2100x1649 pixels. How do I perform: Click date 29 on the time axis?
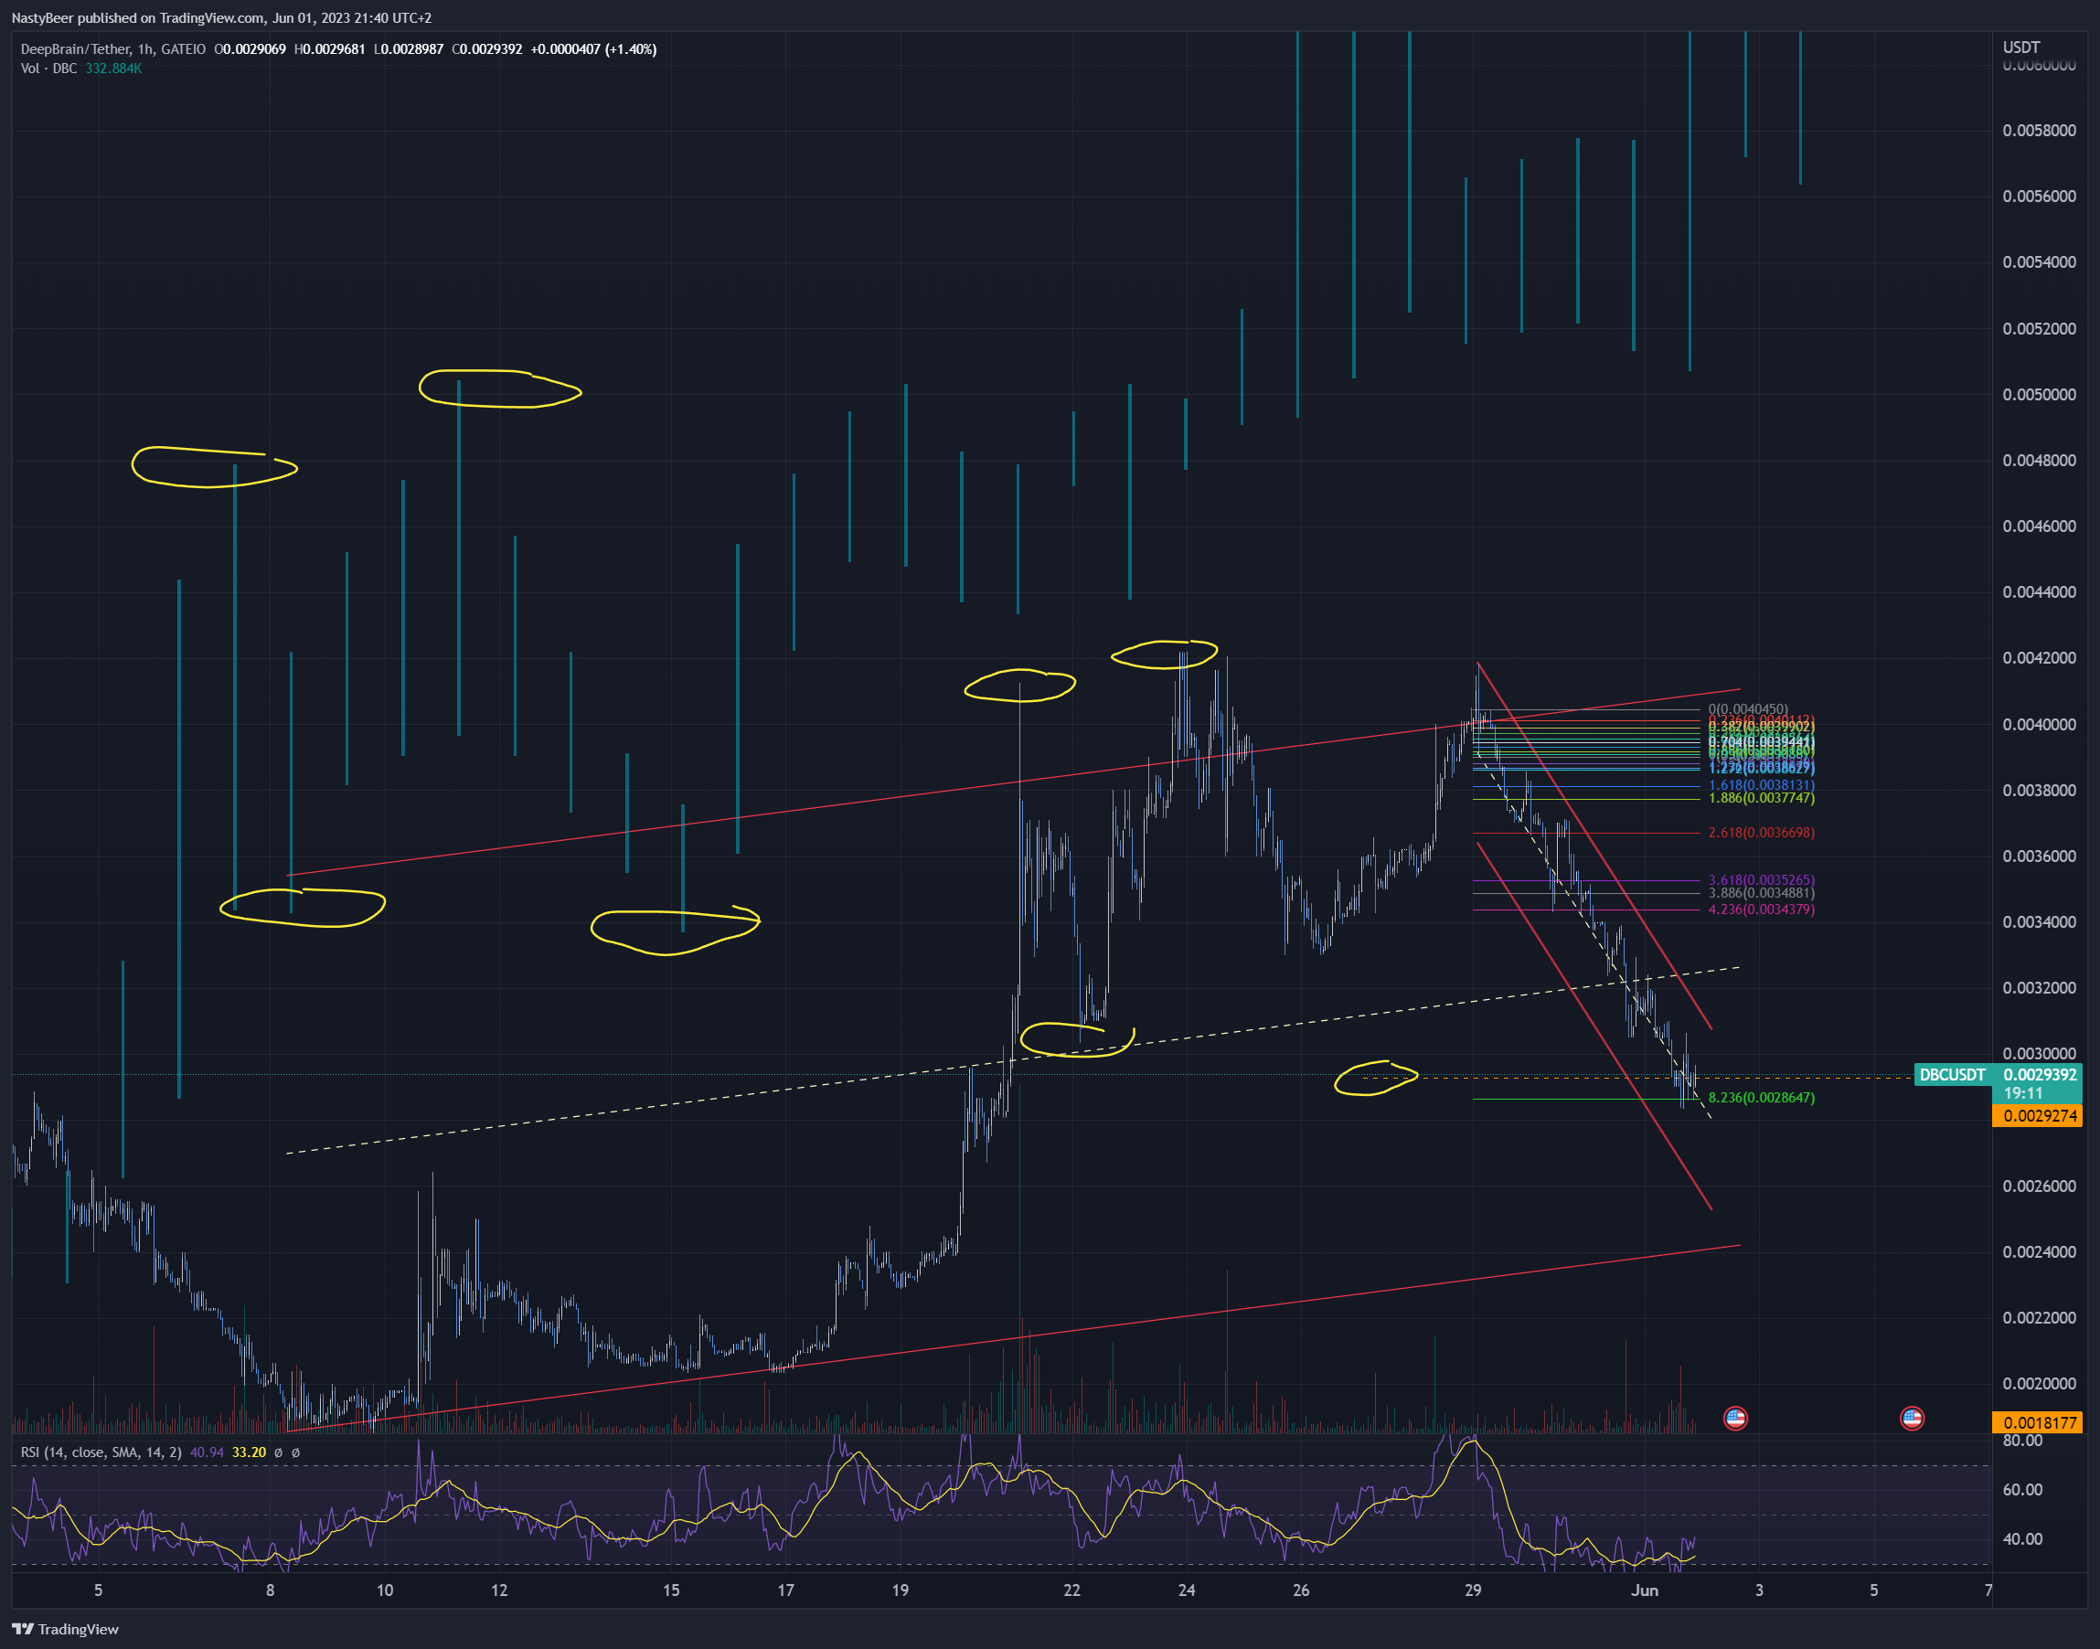point(1473,1590)
